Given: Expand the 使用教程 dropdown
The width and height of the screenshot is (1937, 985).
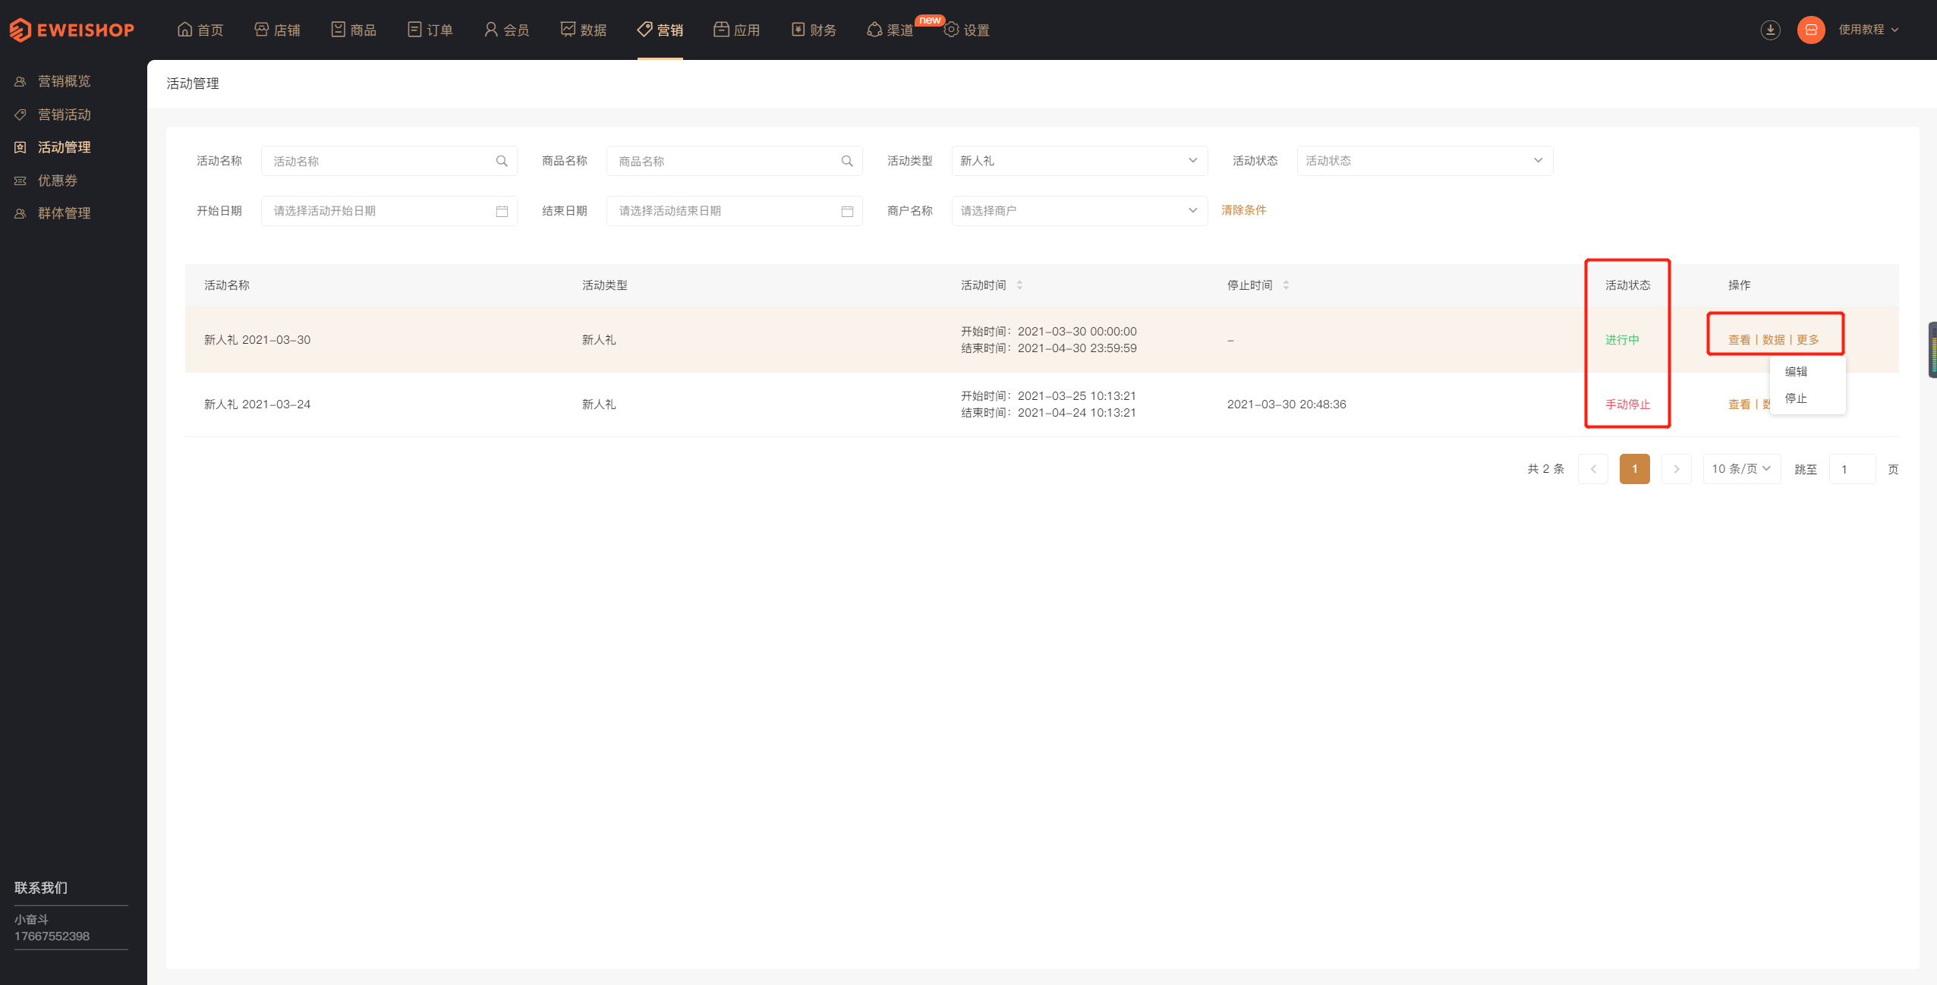Looking at the screenshot, I should click(1869, 30).
